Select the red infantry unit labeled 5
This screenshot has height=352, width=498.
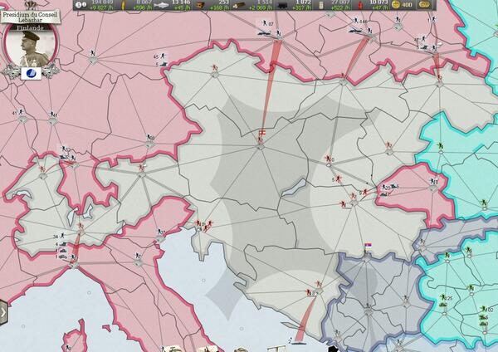337,179
